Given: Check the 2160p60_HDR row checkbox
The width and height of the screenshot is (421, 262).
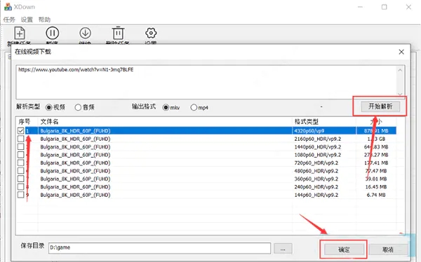Looking at the screenshot, I should (20, 139).
